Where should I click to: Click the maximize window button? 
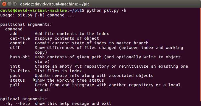15,4
